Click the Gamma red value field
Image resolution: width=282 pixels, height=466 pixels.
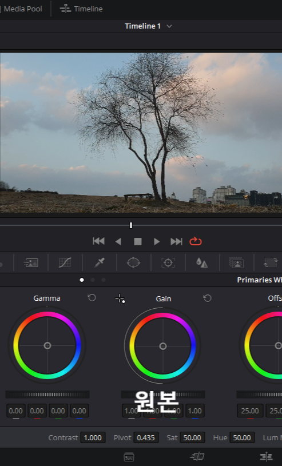coord(37,411)
